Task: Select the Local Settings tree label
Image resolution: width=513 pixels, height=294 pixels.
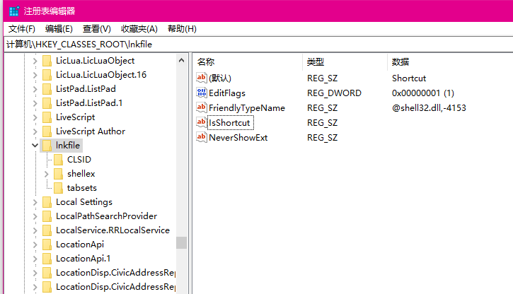Action: pyautogui.click(x=84, y=202)
